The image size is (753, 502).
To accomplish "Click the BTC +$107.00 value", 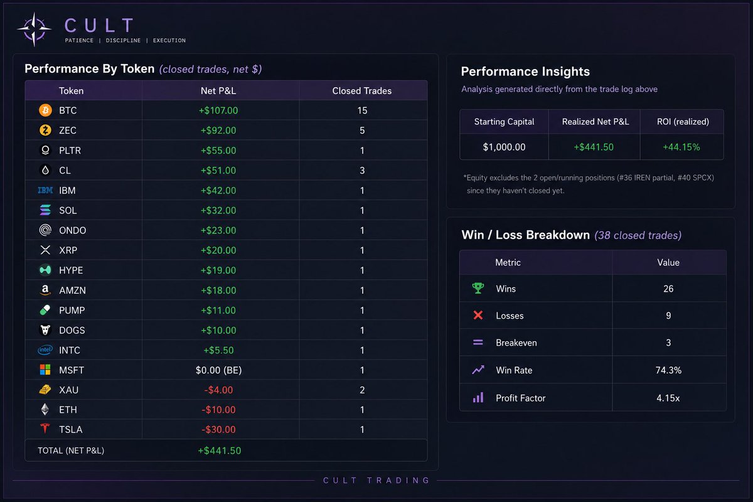I will click(x=218, y=110).
